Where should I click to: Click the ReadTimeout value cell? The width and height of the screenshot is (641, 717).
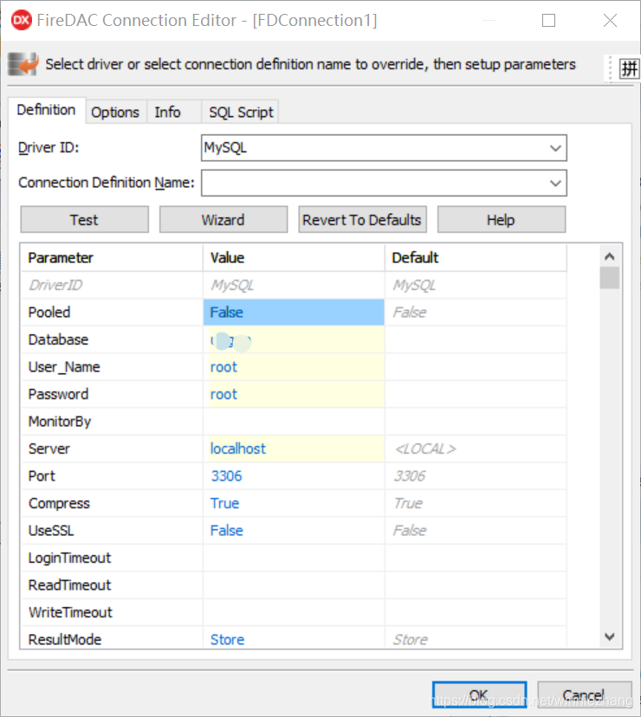click(294, 585)
